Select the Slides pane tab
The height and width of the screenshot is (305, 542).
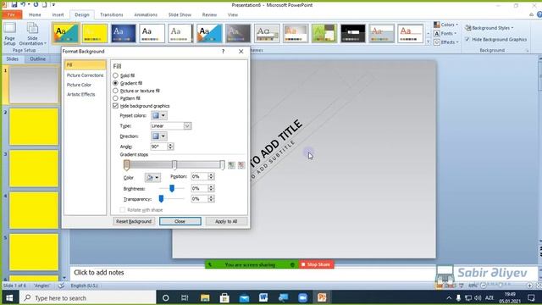(x=12, y=58)
